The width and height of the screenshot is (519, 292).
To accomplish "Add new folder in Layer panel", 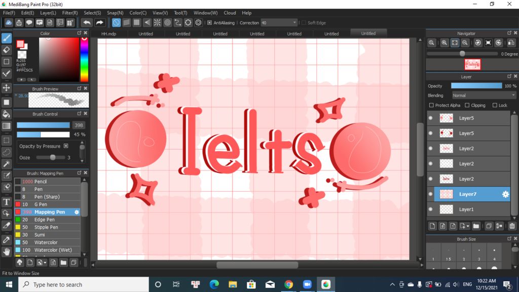I will (476, 226).
